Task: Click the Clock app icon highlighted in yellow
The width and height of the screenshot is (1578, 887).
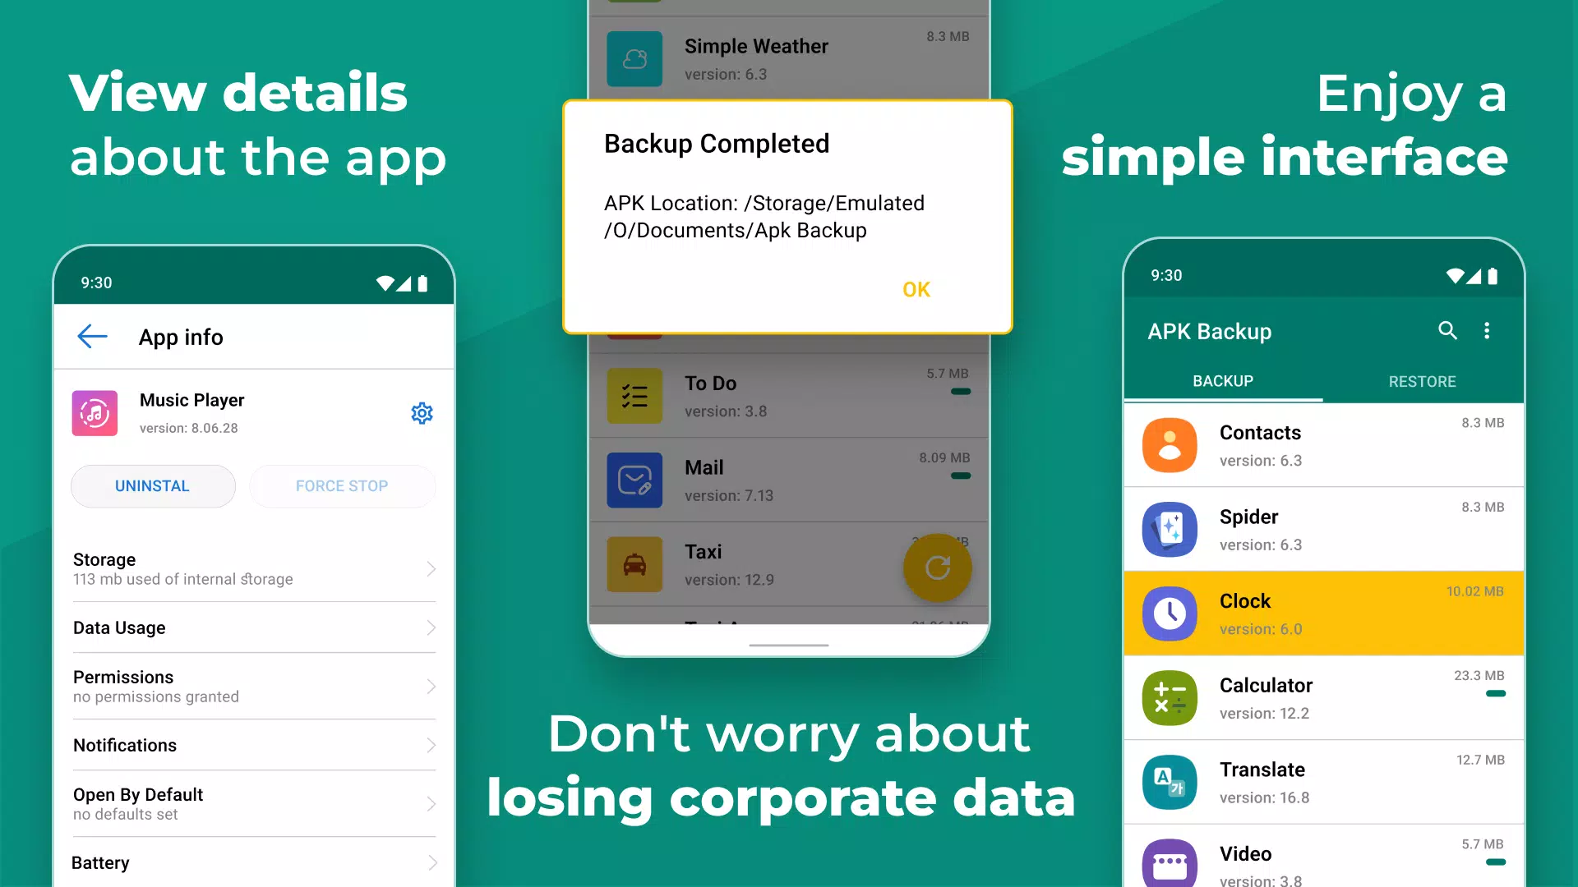Action: [x=1170, y=612]
